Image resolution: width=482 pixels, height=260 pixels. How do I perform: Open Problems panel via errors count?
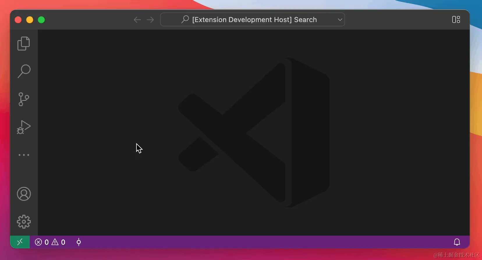(42, 242)
